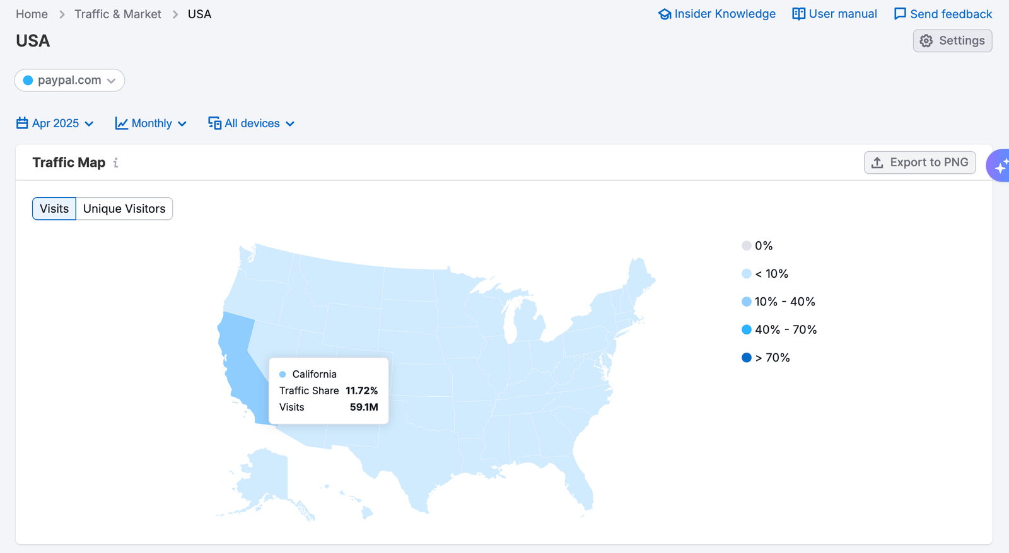Screen dimensions: 1009x553
Task: Switch map to Visits view
Action: pyautogui.click(x=54, y=209)
